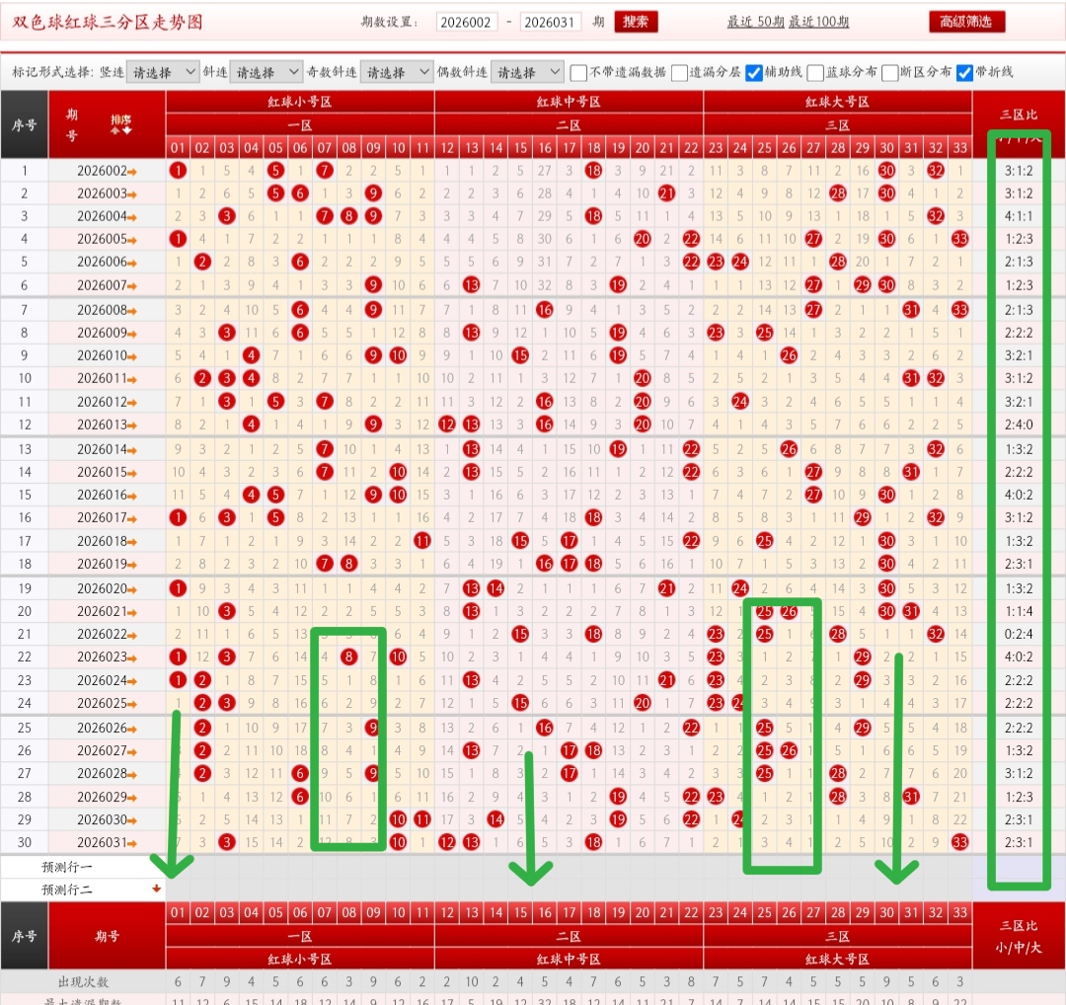Enable the 遗漏分层 checkbox
1066x1005 pixels.
[679, 72]
